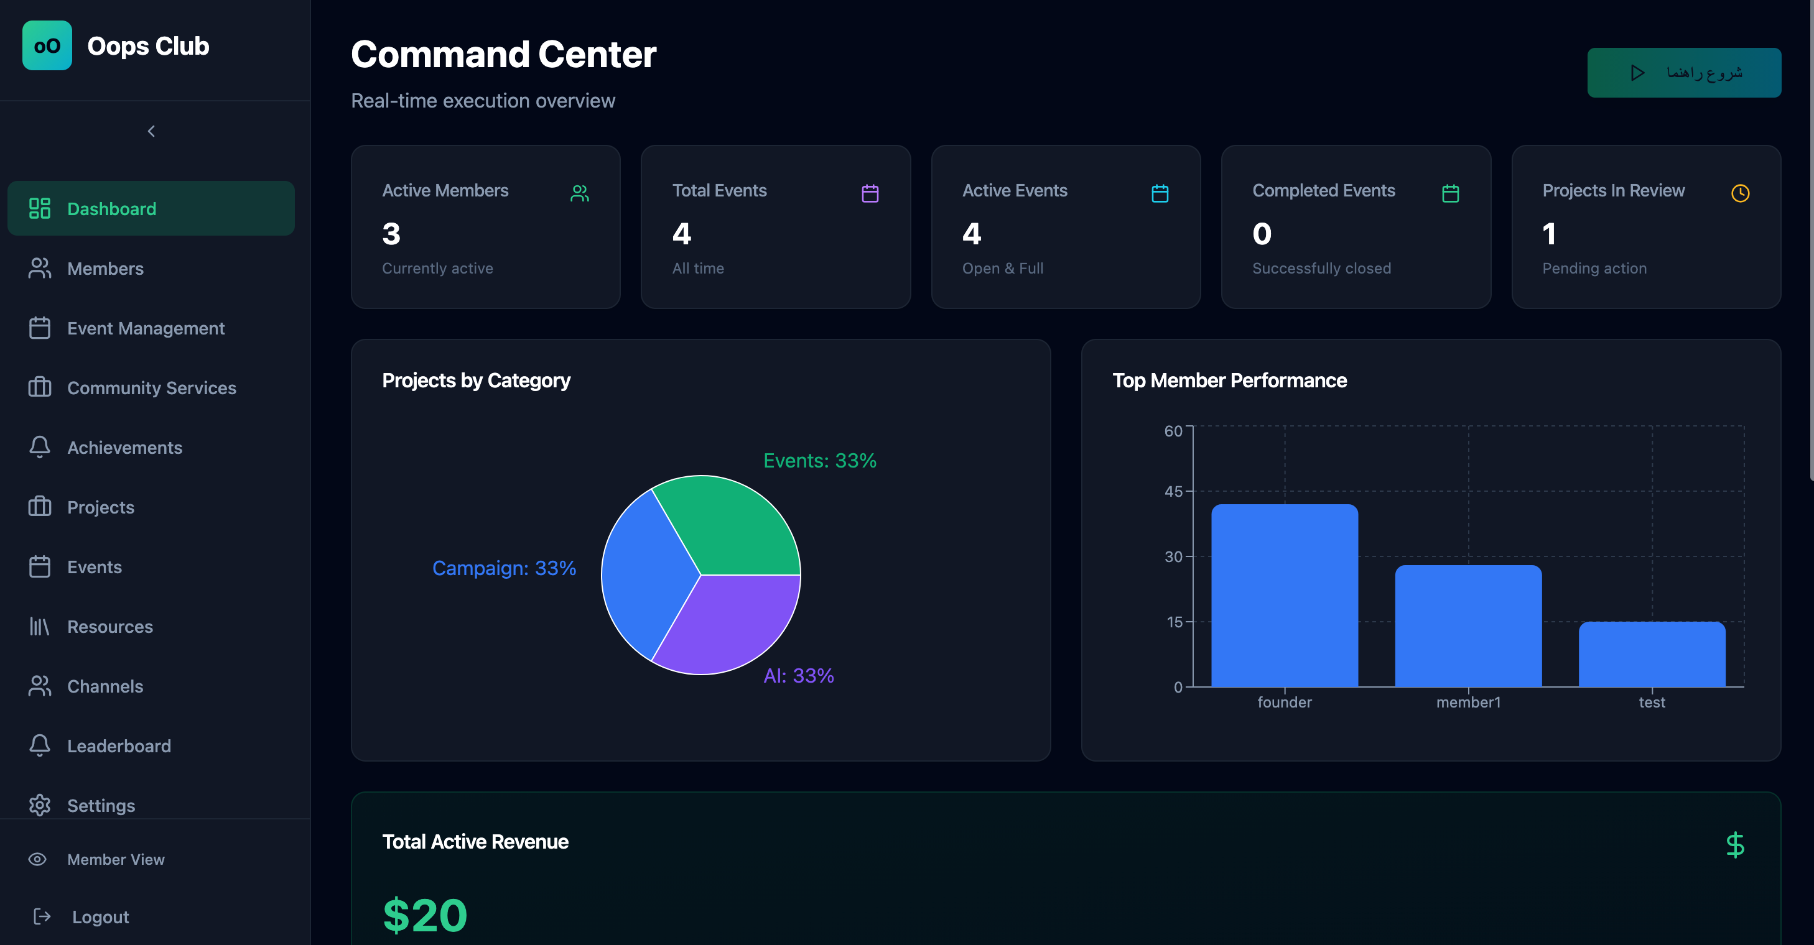Open the Events sidebar entry
This screenshot has height=945, width=1814.
click(151, 566)
